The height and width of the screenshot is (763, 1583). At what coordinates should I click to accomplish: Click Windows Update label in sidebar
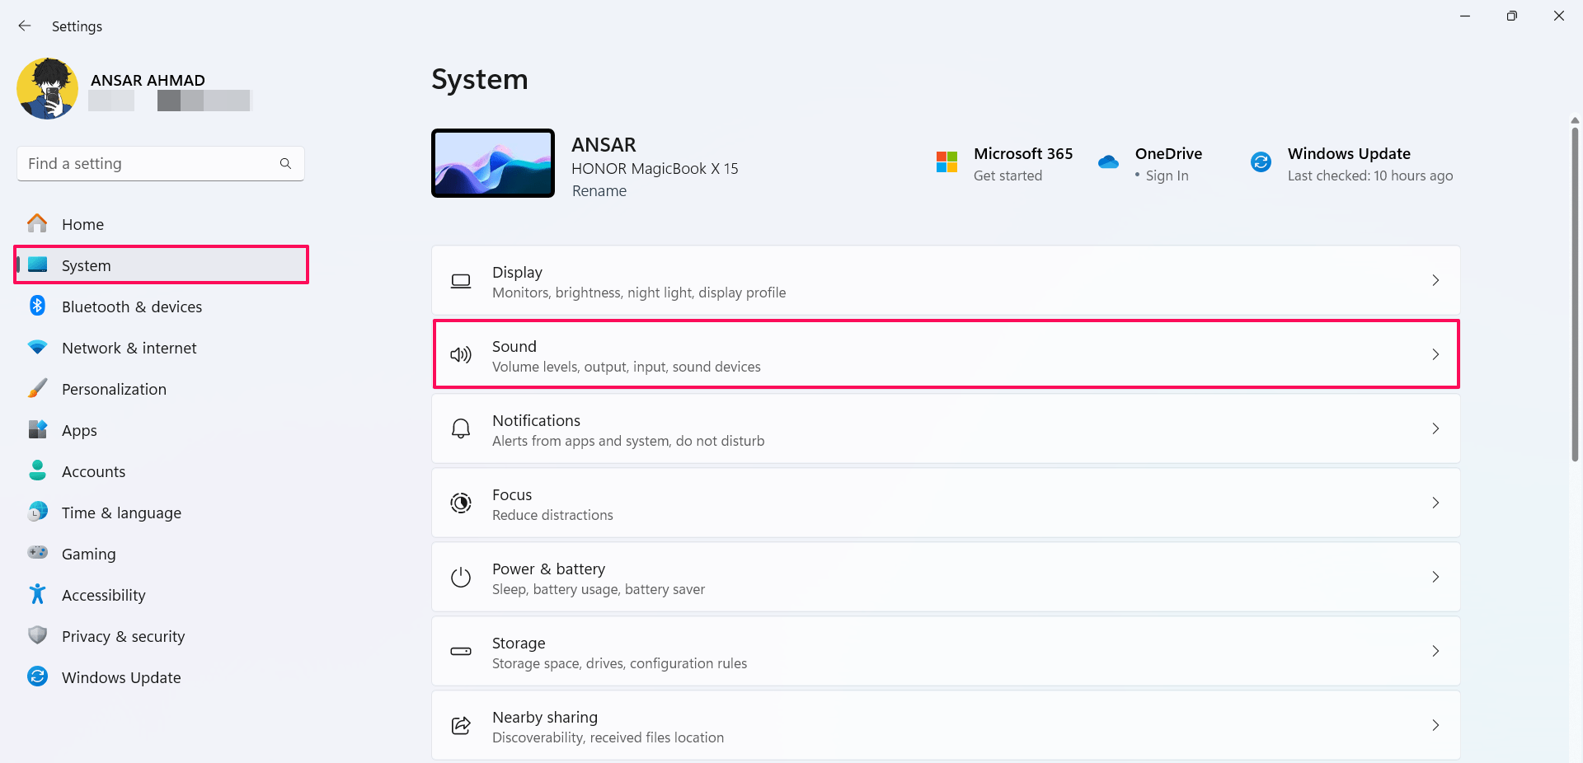(121, 677)
